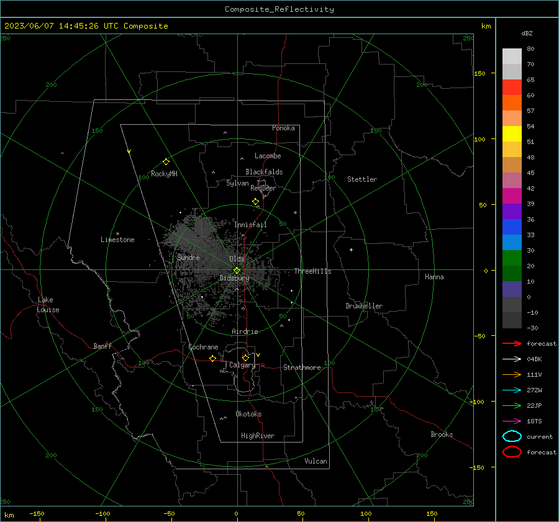This screenshot has height=522, width=559.
Task: Click the Cochrane label
Action: click(x=203, y=347)
